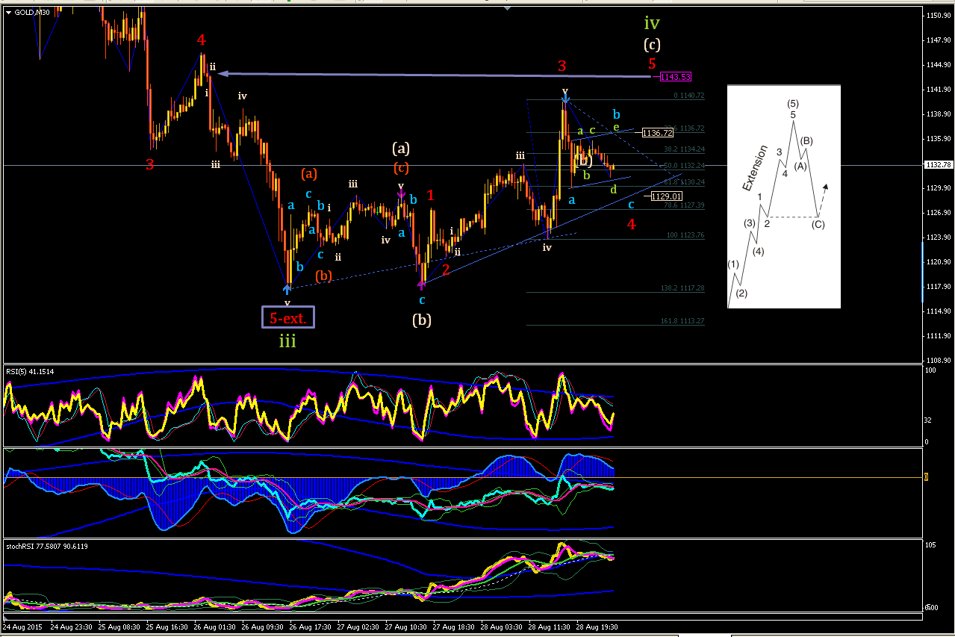Click the magenta up arrow above blue c low
955x637 pixels.
[x=422, y=284]
